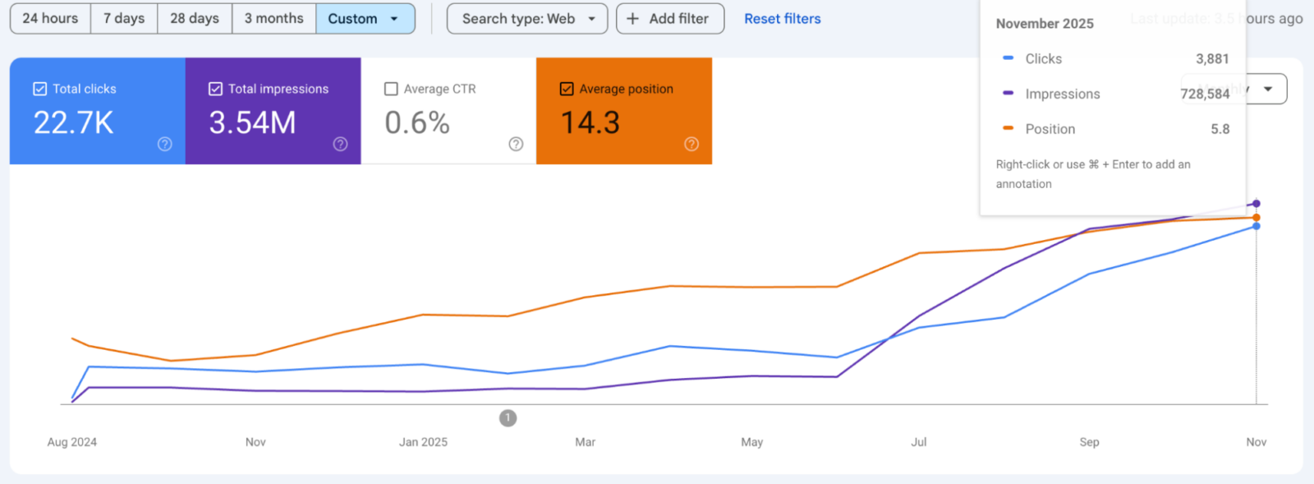Image resolution: width=1314 pixels, height=484 pixels.
Task: Click the plus icon in Add filter
Action: pos(632,18)
